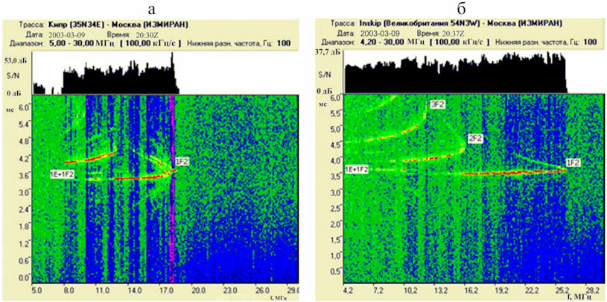Click the frequency tick '29.0' in panel а
The image size is (607, 302).
[x=293, y=289]
